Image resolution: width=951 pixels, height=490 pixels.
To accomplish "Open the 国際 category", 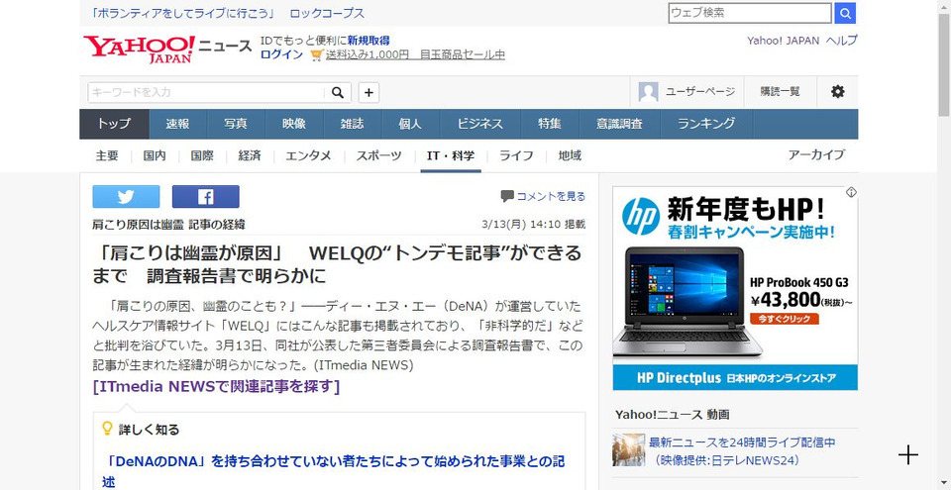I will coord(202,155).
